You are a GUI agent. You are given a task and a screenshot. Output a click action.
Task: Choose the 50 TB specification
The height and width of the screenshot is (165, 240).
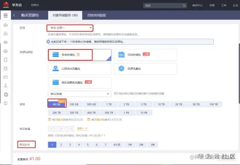[196, 104]
